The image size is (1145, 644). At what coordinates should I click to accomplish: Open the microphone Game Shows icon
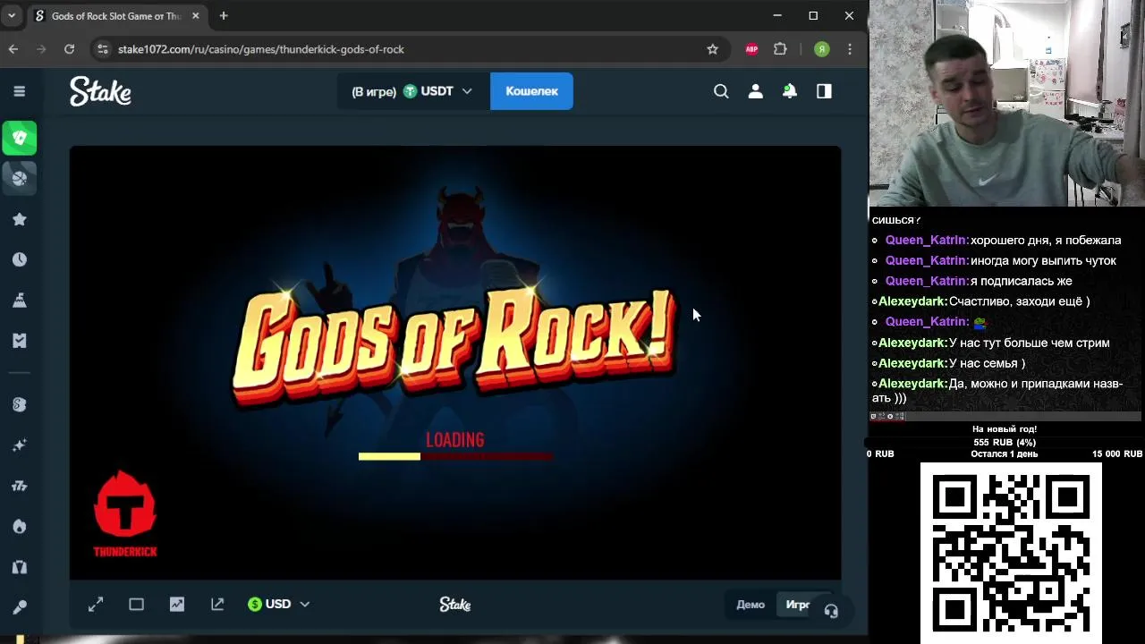pos(20,607)
